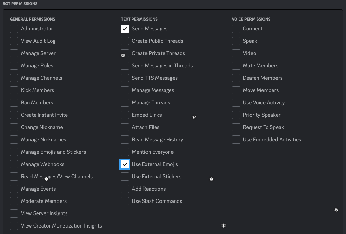Disable the Send Messages permission
This screenshot has height=234, width=346.
tap(125, 29)
